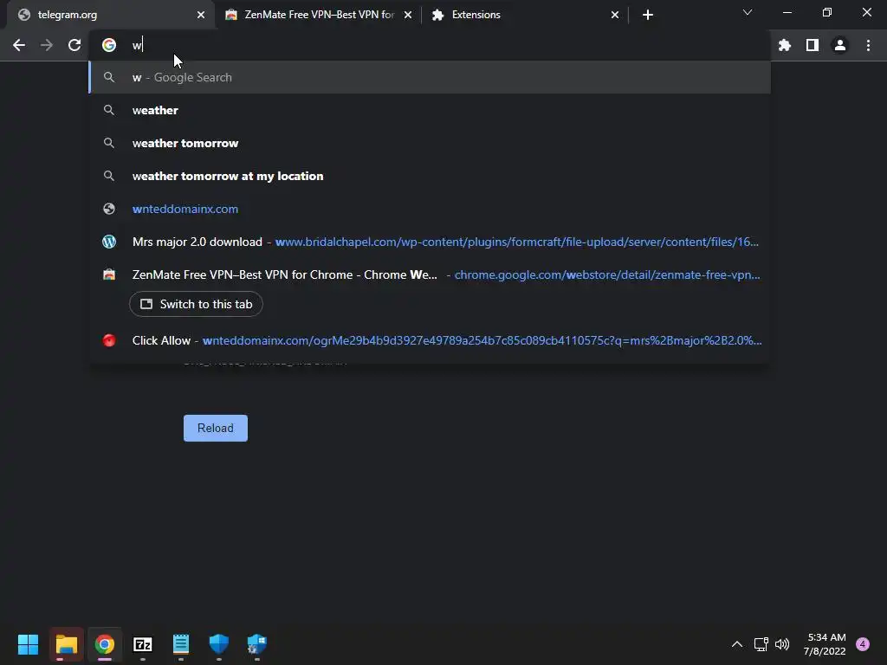Click the Reload button on the page
Image resolution: width=887 pixels, height=665 pixels.
coord(216,428)
